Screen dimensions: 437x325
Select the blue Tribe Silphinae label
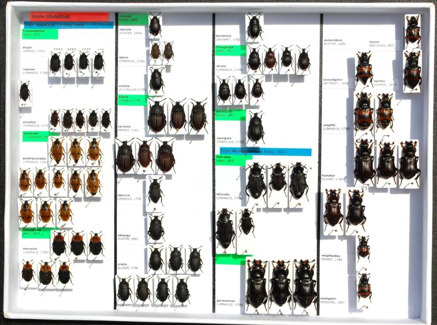click(68, 25)
